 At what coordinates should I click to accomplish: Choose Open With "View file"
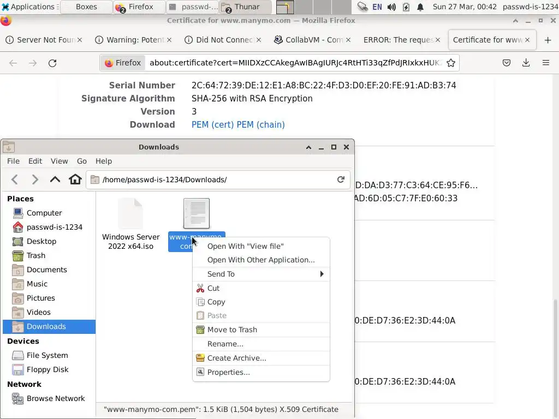click(261, 246)
